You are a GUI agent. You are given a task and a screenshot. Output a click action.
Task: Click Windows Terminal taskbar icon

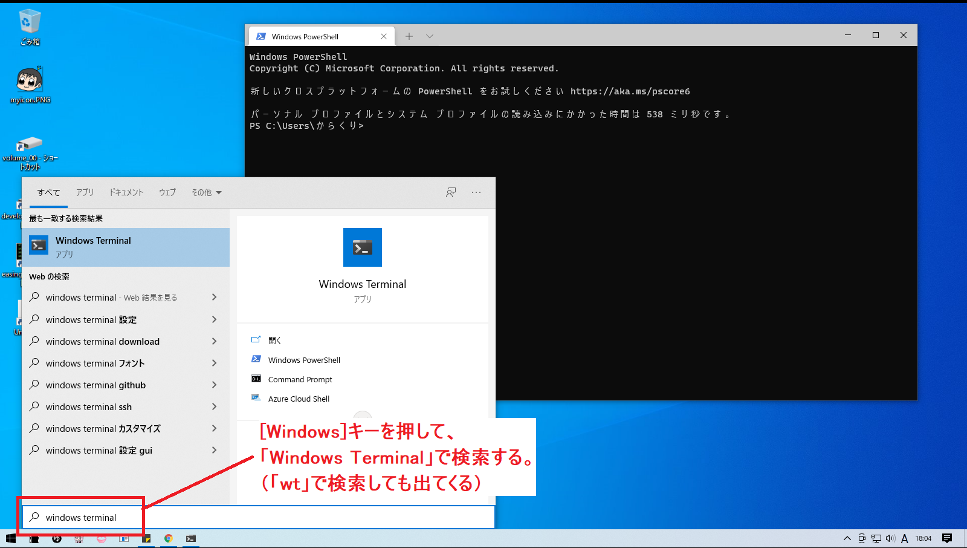[x=191, y=538]
